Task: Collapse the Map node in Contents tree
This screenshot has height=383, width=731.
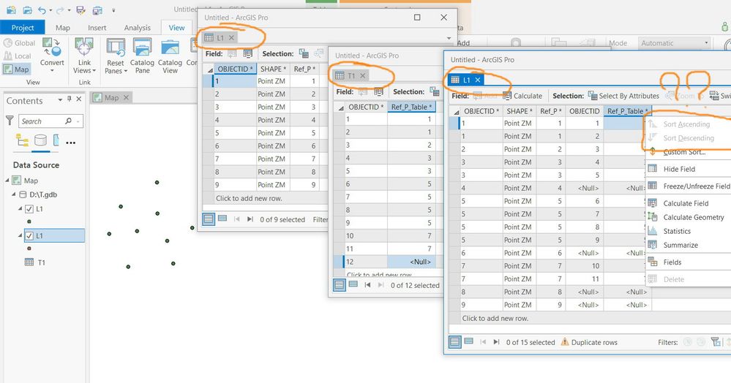Action: (8, 180)
